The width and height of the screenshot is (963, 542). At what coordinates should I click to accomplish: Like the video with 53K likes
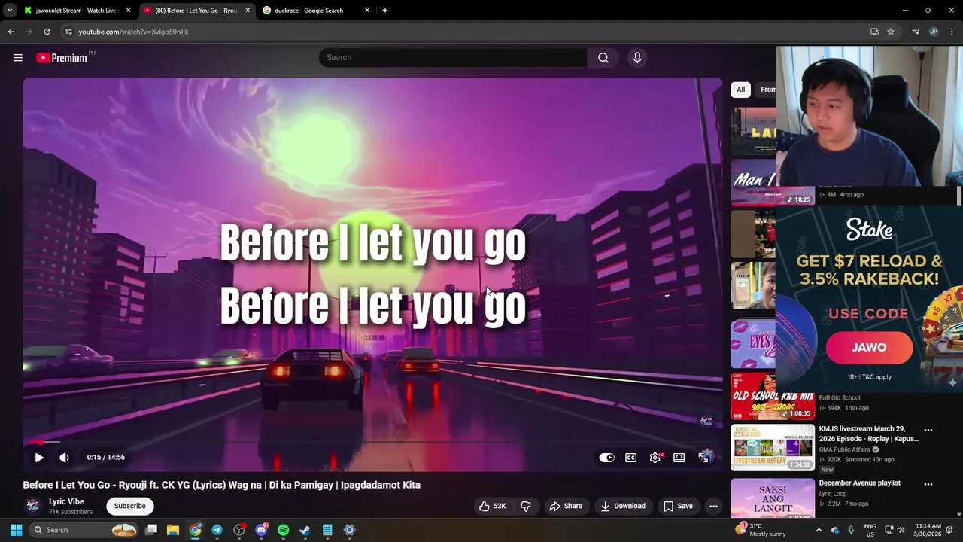tap(493, 506)
